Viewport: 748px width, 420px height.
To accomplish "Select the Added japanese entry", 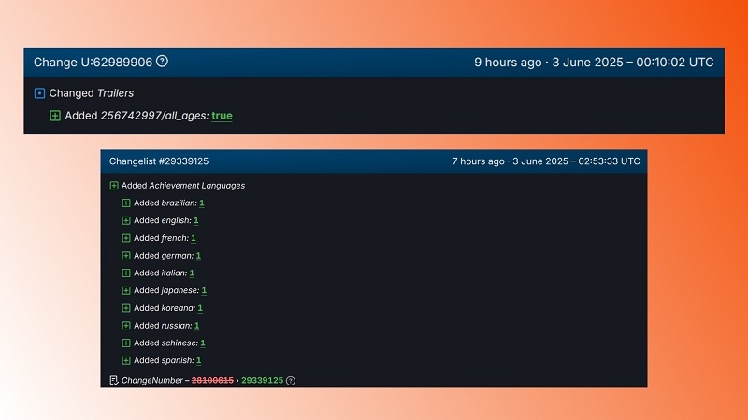I will [165, 290].
